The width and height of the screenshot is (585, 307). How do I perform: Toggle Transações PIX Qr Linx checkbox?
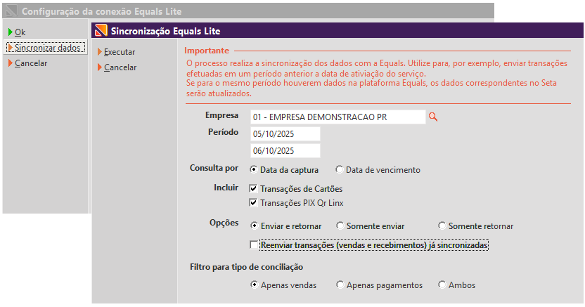pyautogui.click(x=254, y=203)
